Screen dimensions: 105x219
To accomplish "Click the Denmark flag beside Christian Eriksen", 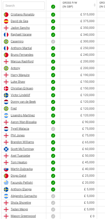I will [x=6, y=88].
